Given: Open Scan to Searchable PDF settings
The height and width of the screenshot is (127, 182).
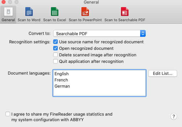Looking at the screenshot, I should coord(125,15).
